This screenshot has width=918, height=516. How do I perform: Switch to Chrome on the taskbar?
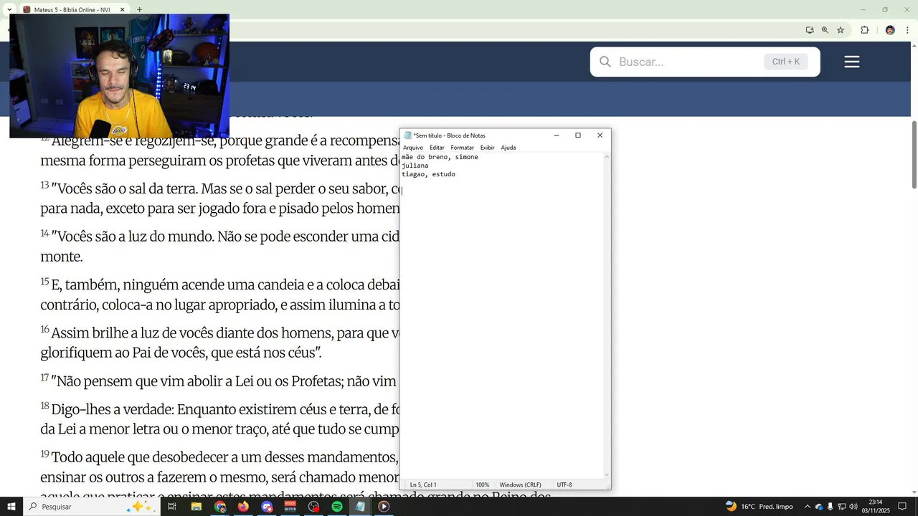tap(220, 507)
